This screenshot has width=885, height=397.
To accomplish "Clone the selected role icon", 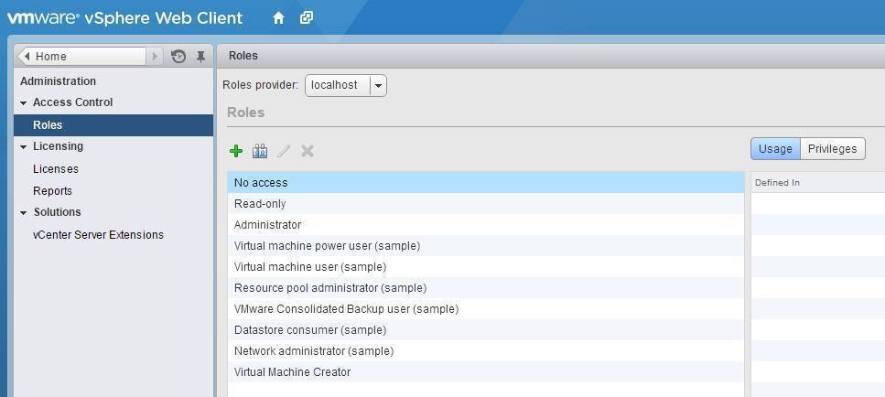I will point(260,151).
